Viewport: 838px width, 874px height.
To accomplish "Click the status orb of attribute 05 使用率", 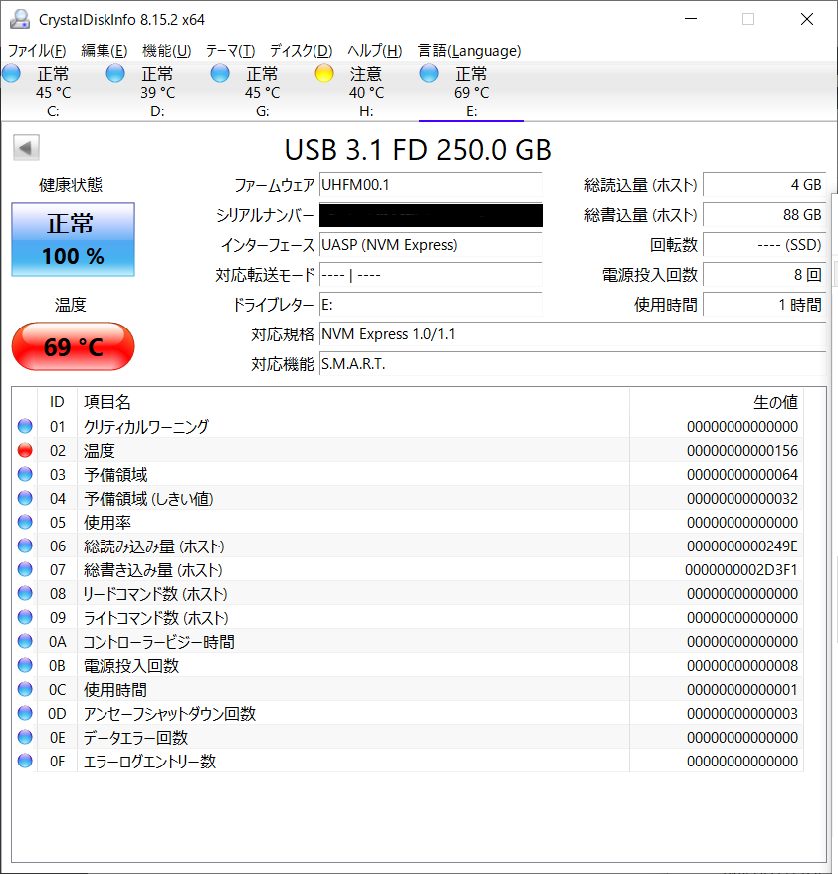I will pyautogui.click(x=25, y=522).
